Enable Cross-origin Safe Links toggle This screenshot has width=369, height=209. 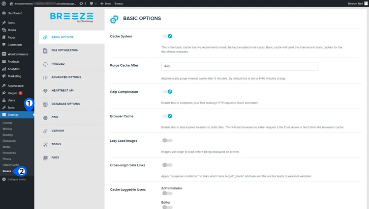click(167, 165)
